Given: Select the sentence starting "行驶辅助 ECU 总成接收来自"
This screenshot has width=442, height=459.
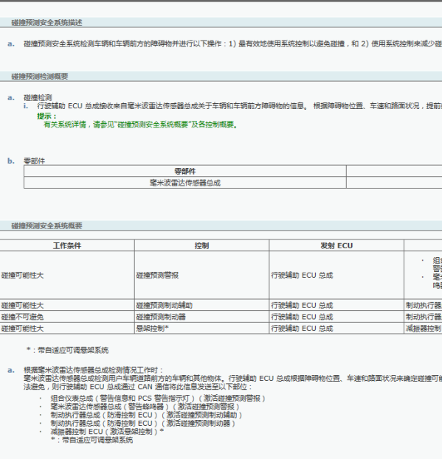Looking at the screenshot, I should tap(240, 105).
